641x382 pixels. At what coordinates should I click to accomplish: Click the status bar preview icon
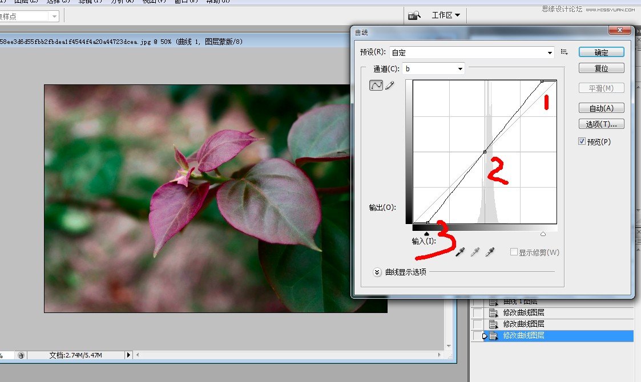pyautogui.click(x=21, y=355)
